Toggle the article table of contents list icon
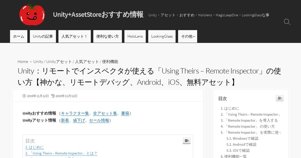 [x=187, y=141]
